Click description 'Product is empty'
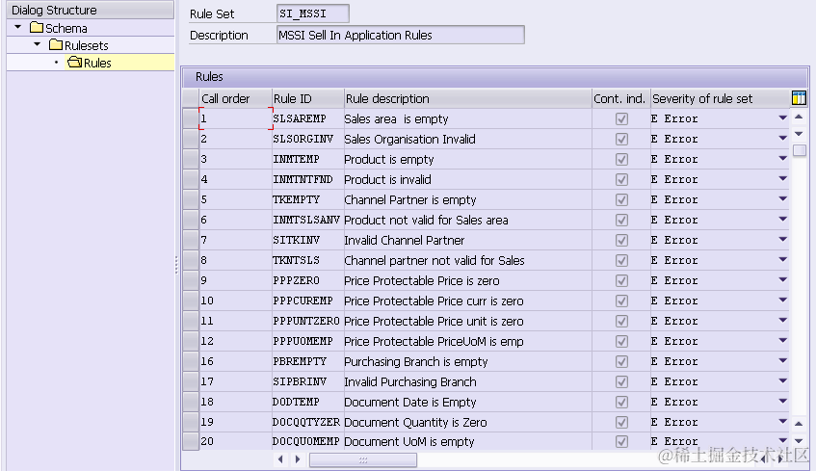This screenshot has height=471, width=816. click(x=389, y=159)
